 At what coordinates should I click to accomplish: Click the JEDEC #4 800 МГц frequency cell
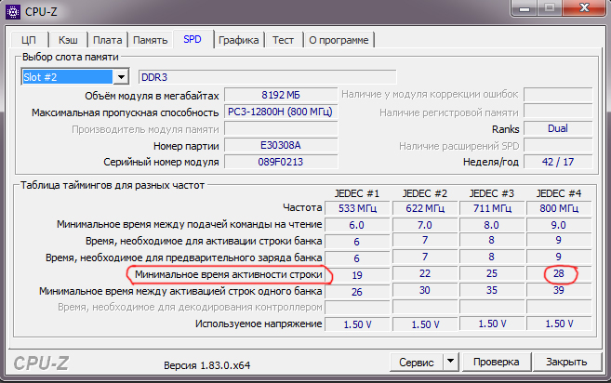pyautogui.click(x=559, y=208)
